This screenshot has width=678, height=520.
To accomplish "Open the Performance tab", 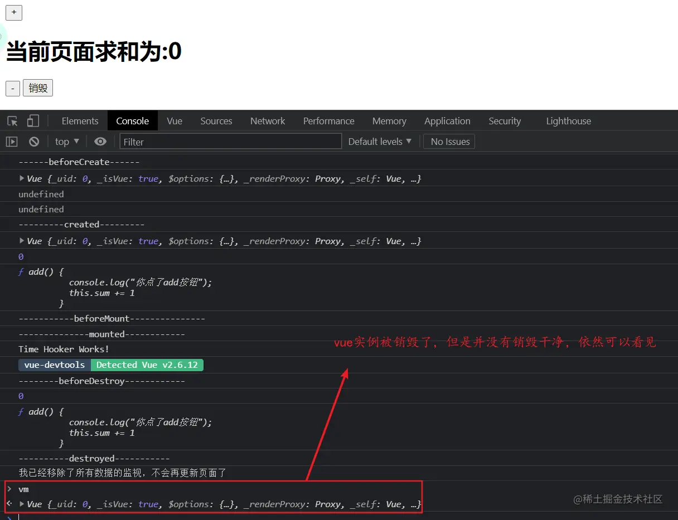I will pyautogui.click(x=328, y=121).
